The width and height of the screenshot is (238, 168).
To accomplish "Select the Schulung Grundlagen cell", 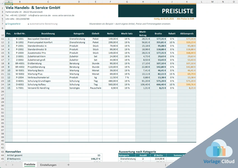I will (48, 81).
